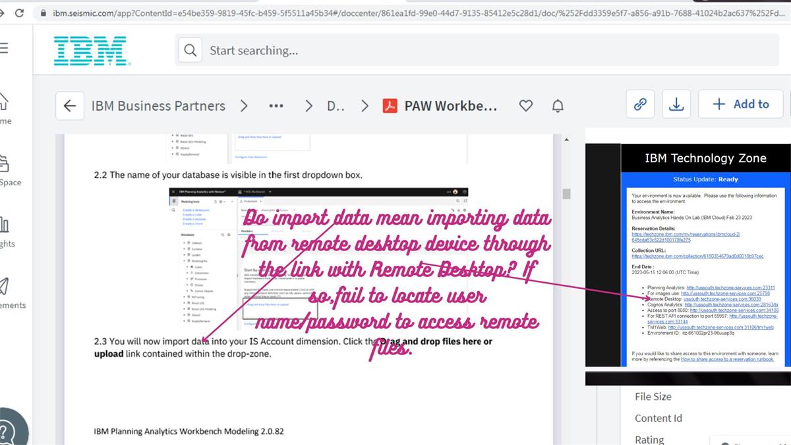Open the TM1Web link in the environment details
This screenshot has width=791, height=445.
(x=720, y=328)
